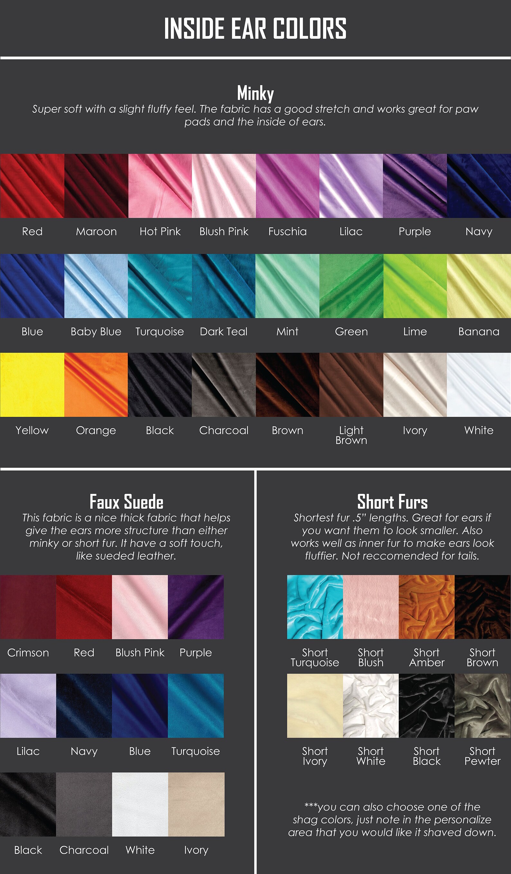Click the Short Pewter fur swatch
Screen dimensions: 511x874
coord(483,706)
